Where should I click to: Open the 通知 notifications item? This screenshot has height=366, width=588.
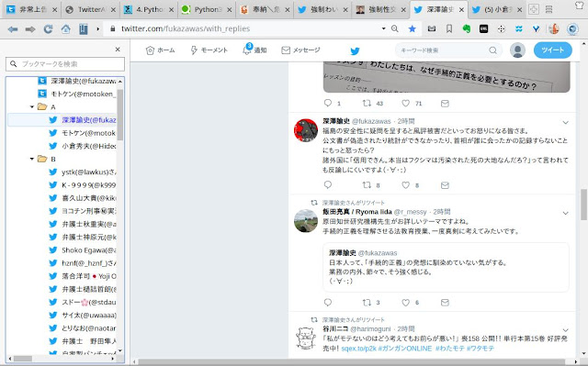[254, 50]
